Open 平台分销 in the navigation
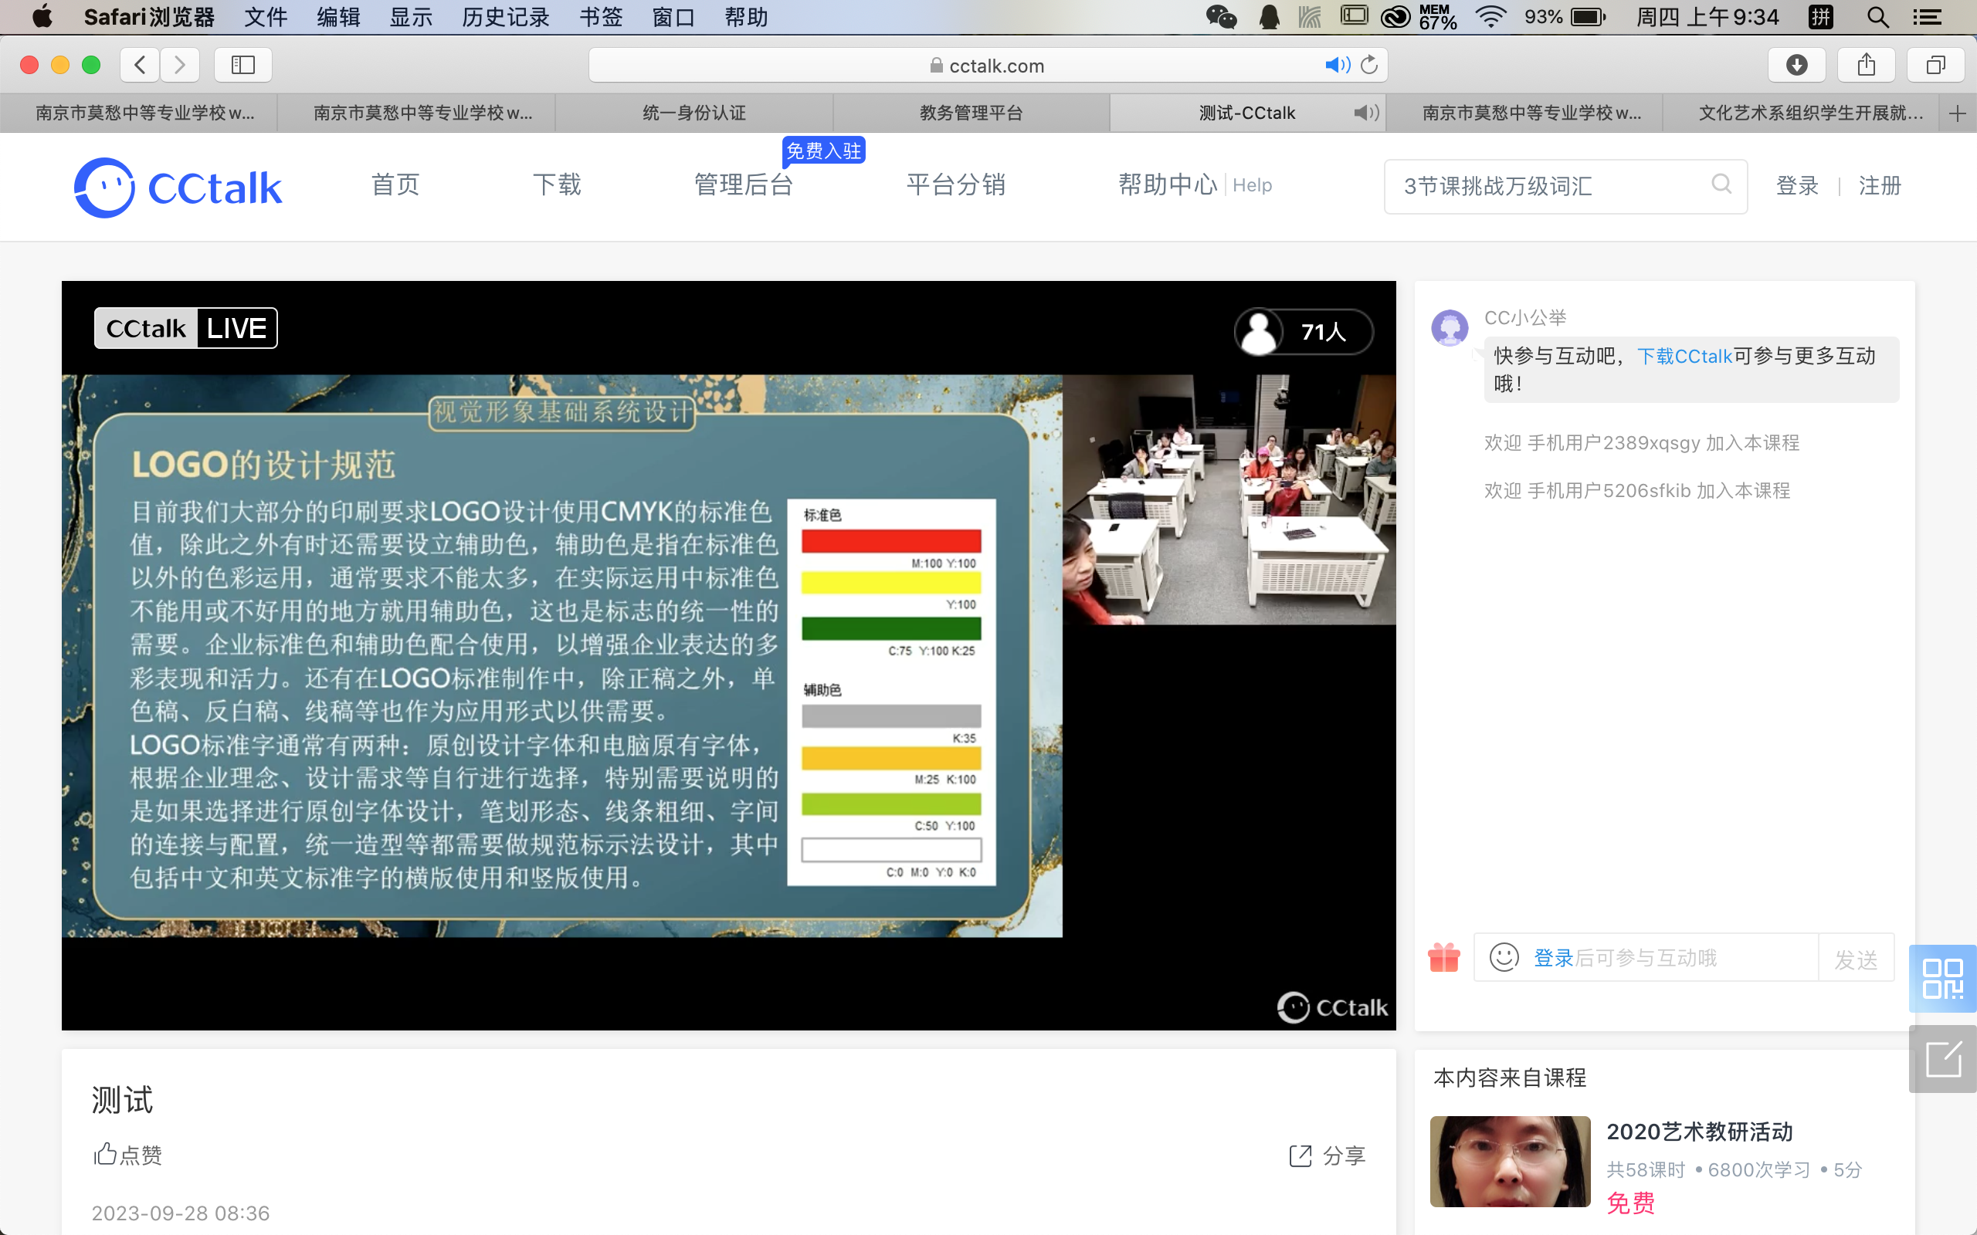Viewport: 1977px width, 1235px height. coord(956,184)
